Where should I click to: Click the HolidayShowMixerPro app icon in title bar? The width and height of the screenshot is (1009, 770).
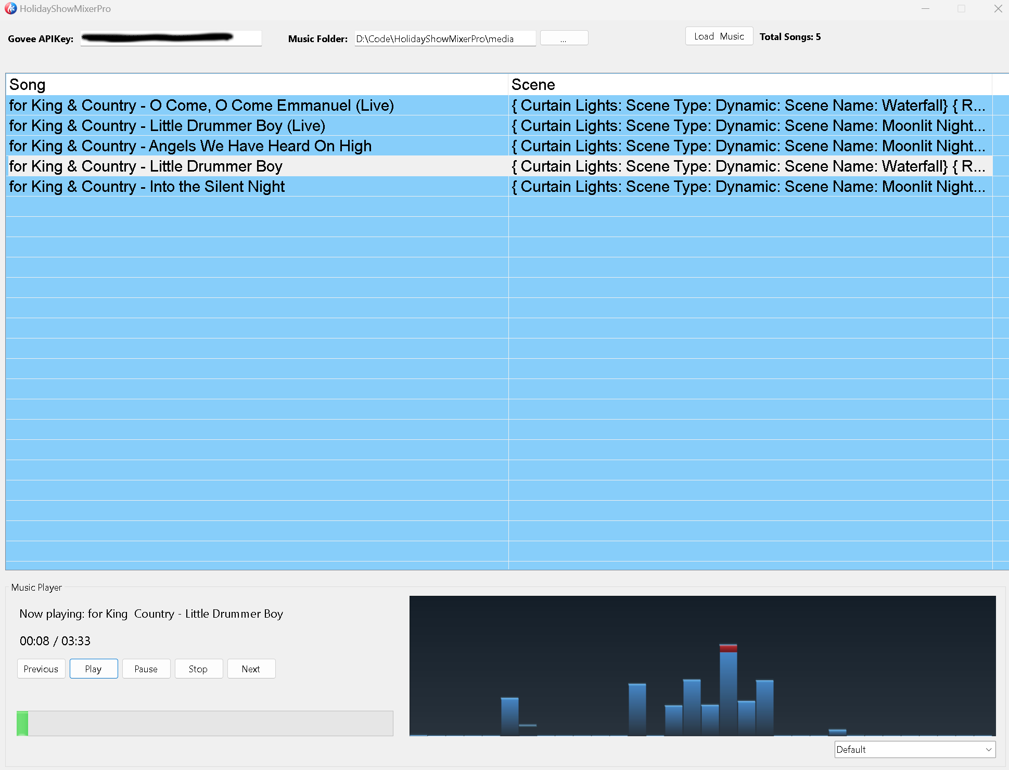click(10, 9)
